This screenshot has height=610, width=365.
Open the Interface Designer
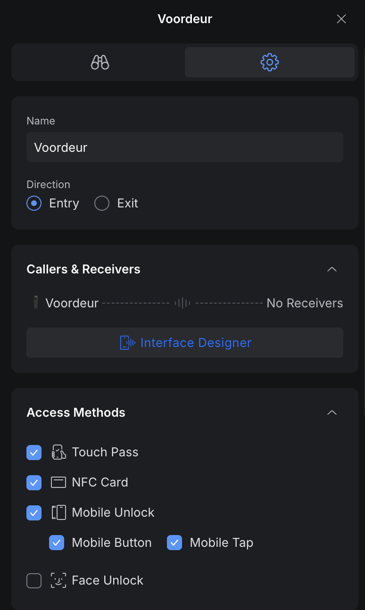pos(185,343)
